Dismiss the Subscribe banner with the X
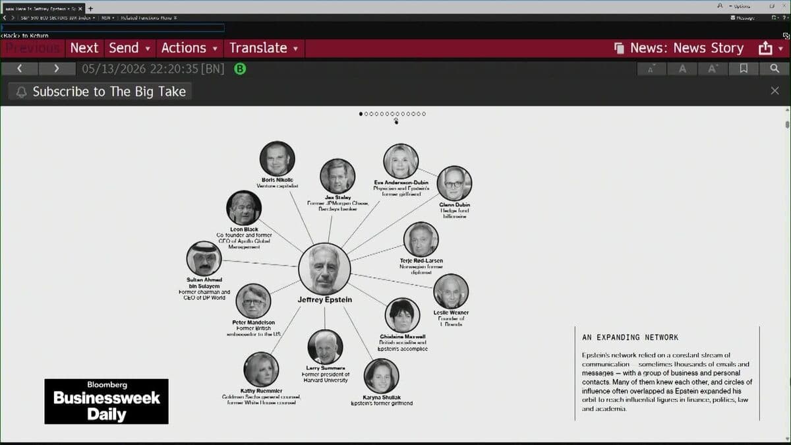The height and width of the screenshot is (445, 791). click(x=775, y=91)
